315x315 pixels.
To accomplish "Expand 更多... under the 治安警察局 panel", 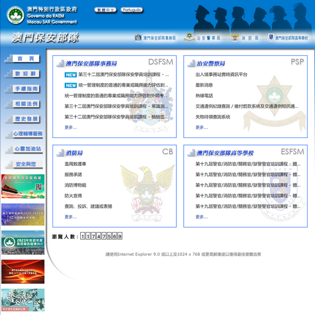I will pyautogui.click(x=201, y=127).
